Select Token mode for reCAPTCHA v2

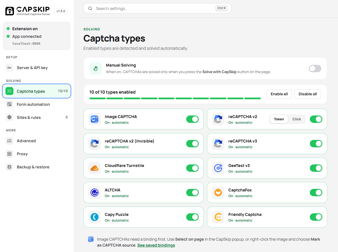tap(279, 119)
